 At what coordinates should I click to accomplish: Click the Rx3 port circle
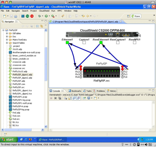[x=81, y=74]
